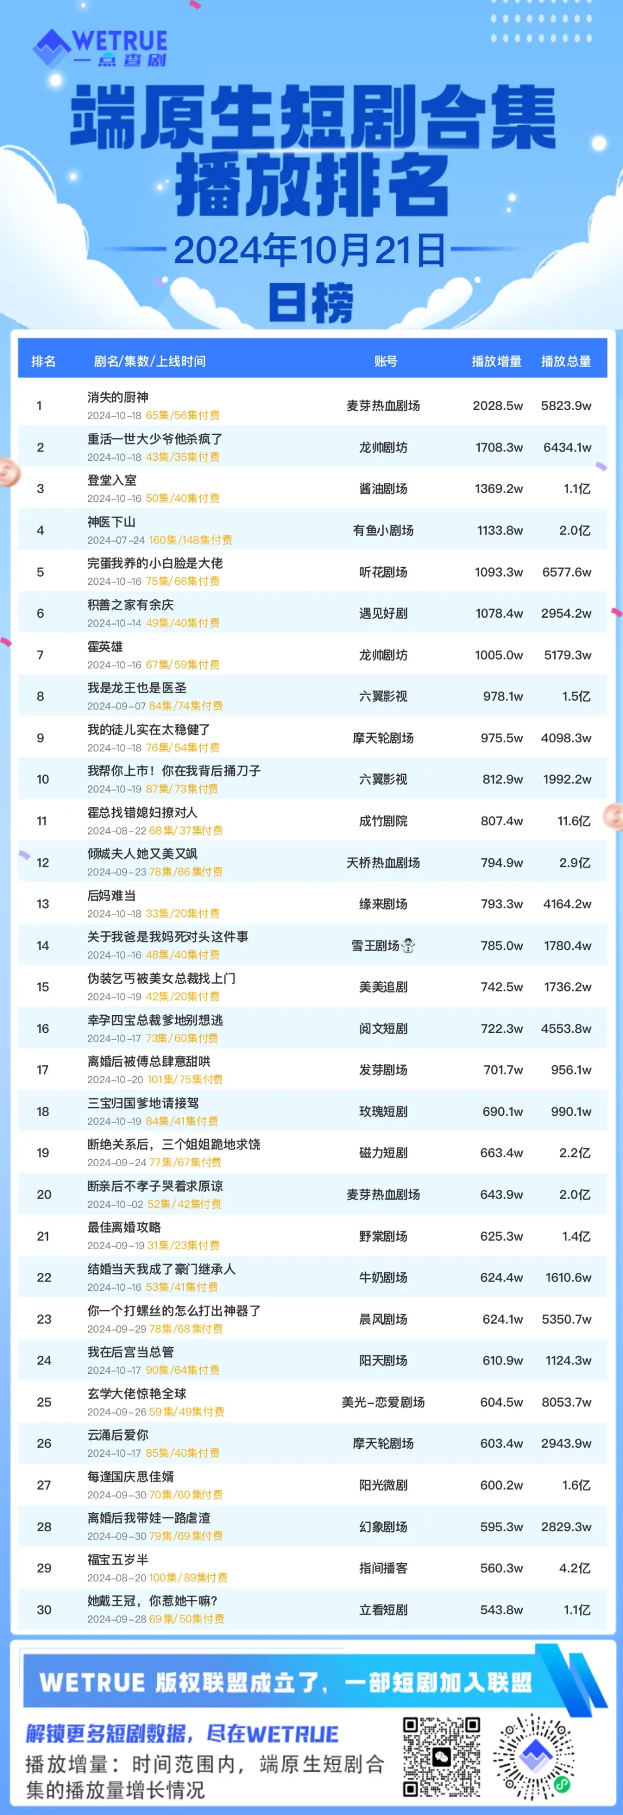
Task: Select the drama title 离婚后被傅总肆意甜哄
Action: pyautogui.click(x=149, y=1061)
